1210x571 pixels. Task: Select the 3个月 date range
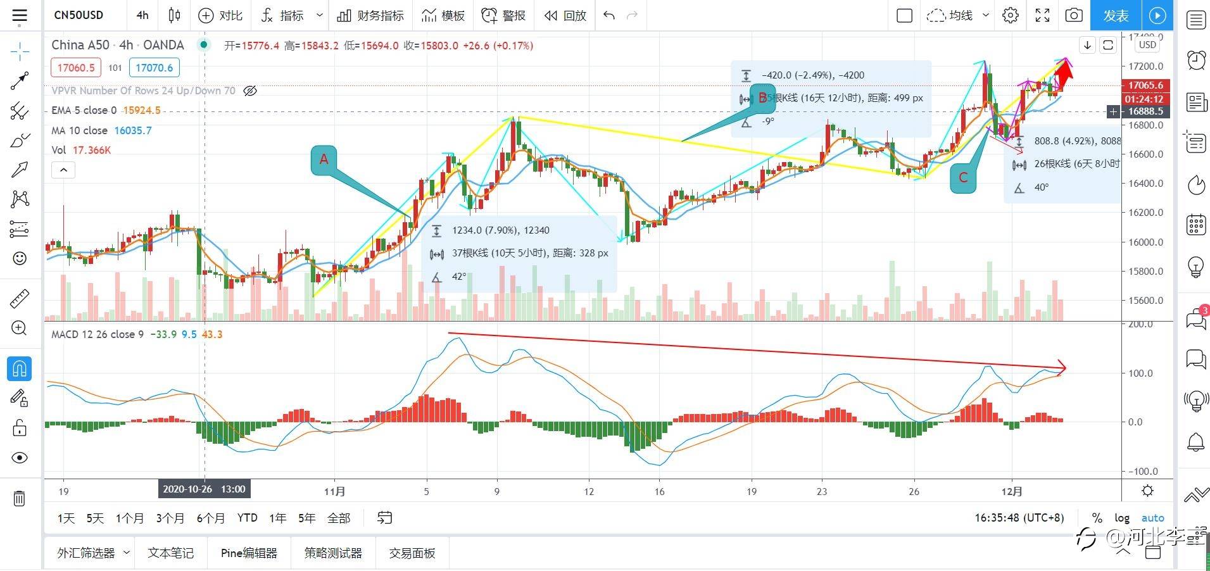170,518
